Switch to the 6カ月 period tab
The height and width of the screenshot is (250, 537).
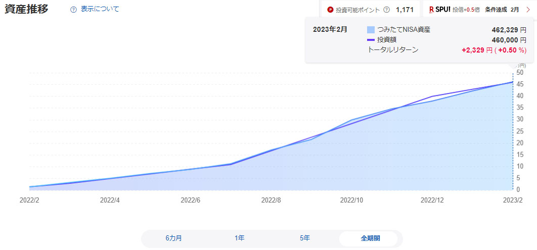(x=173, y=238)
